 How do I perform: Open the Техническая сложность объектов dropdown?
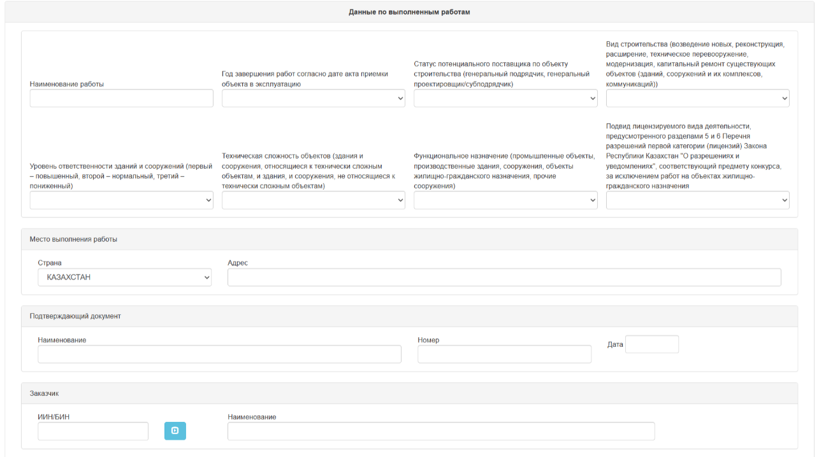point(313,200)
